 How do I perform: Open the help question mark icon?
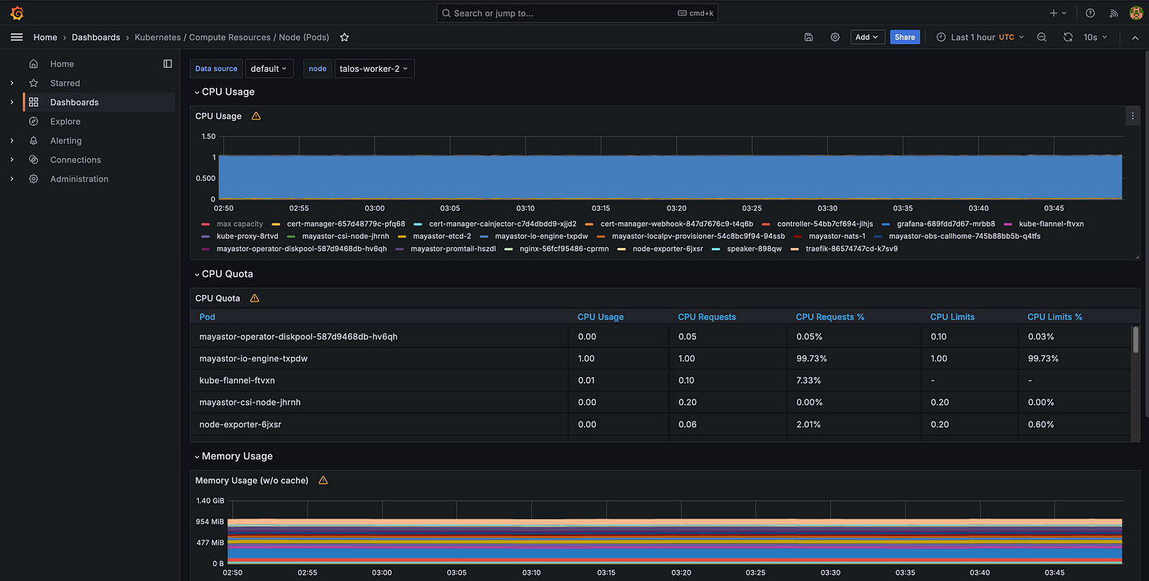click(1091, 13)
